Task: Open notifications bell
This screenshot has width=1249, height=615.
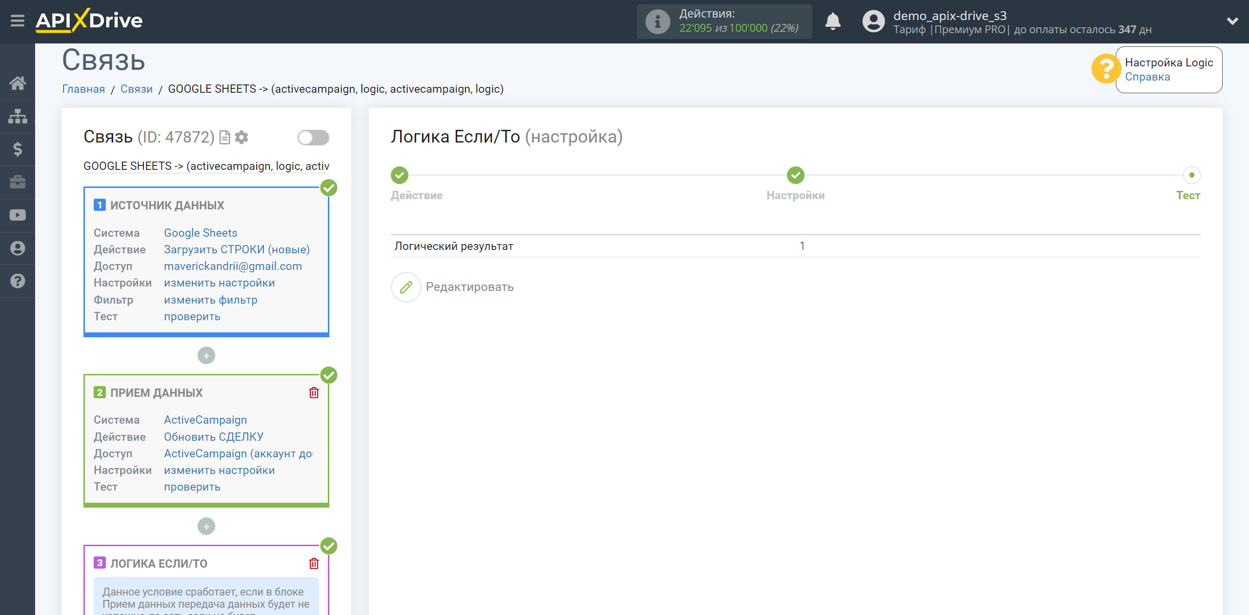Action: tap(833, 21)
